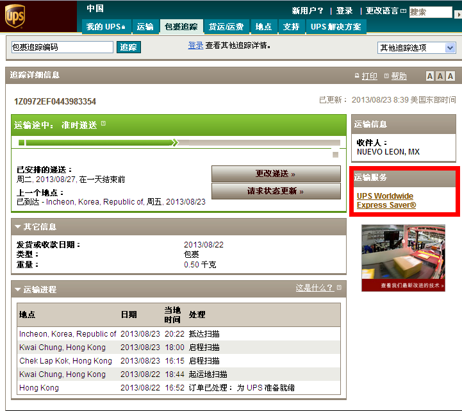
Task: Click the Chek Lap Kok, Hong Kong row
Action: 179,361
